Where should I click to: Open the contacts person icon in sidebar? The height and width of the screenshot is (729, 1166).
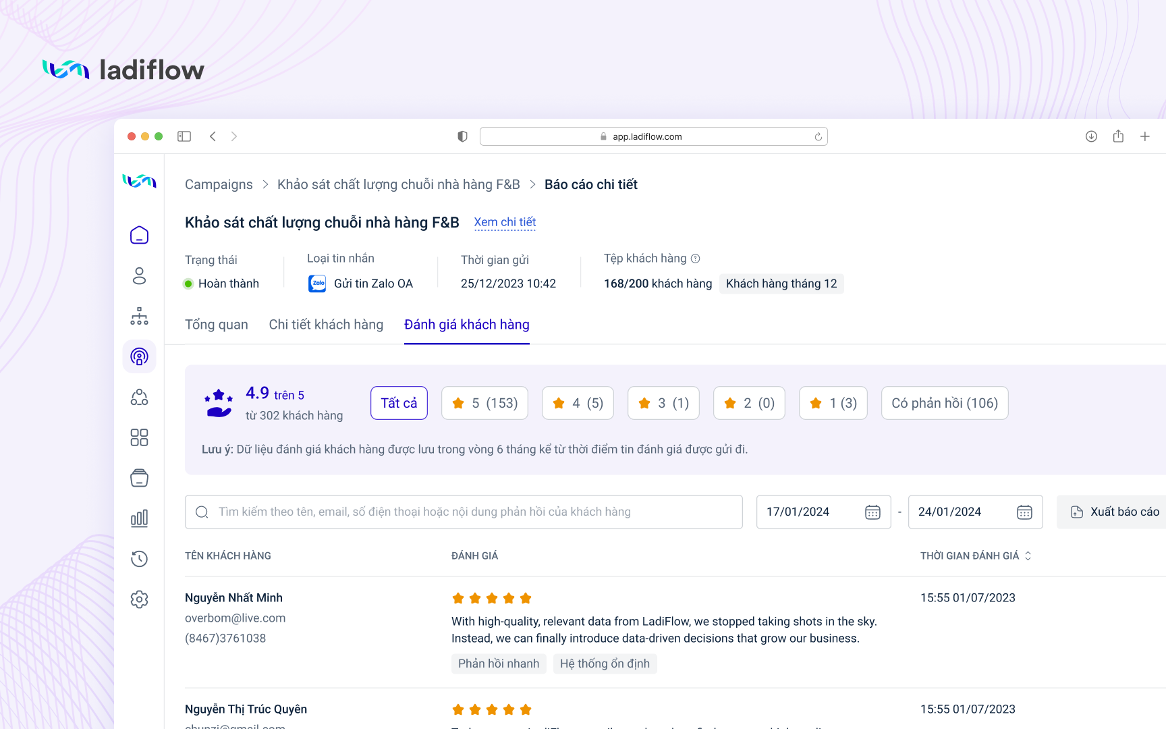139,275
